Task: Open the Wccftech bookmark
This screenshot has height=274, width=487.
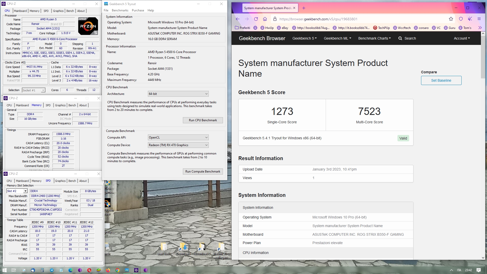Action: (402, 28)
